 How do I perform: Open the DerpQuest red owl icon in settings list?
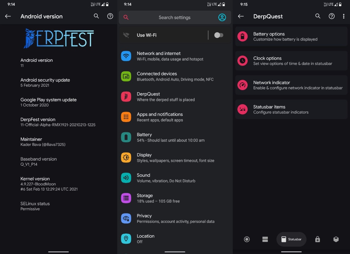tap(126, 96)
